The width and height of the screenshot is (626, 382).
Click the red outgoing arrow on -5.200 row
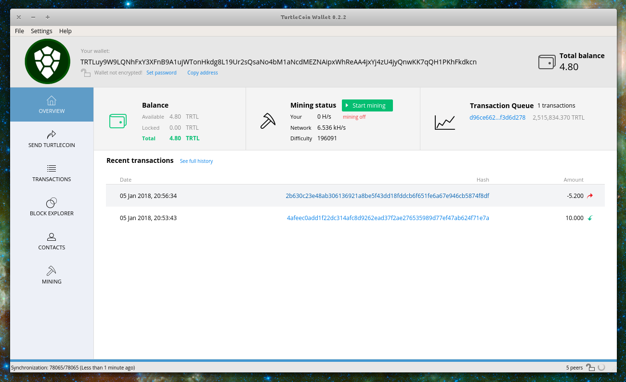click(x=590, y=196)
